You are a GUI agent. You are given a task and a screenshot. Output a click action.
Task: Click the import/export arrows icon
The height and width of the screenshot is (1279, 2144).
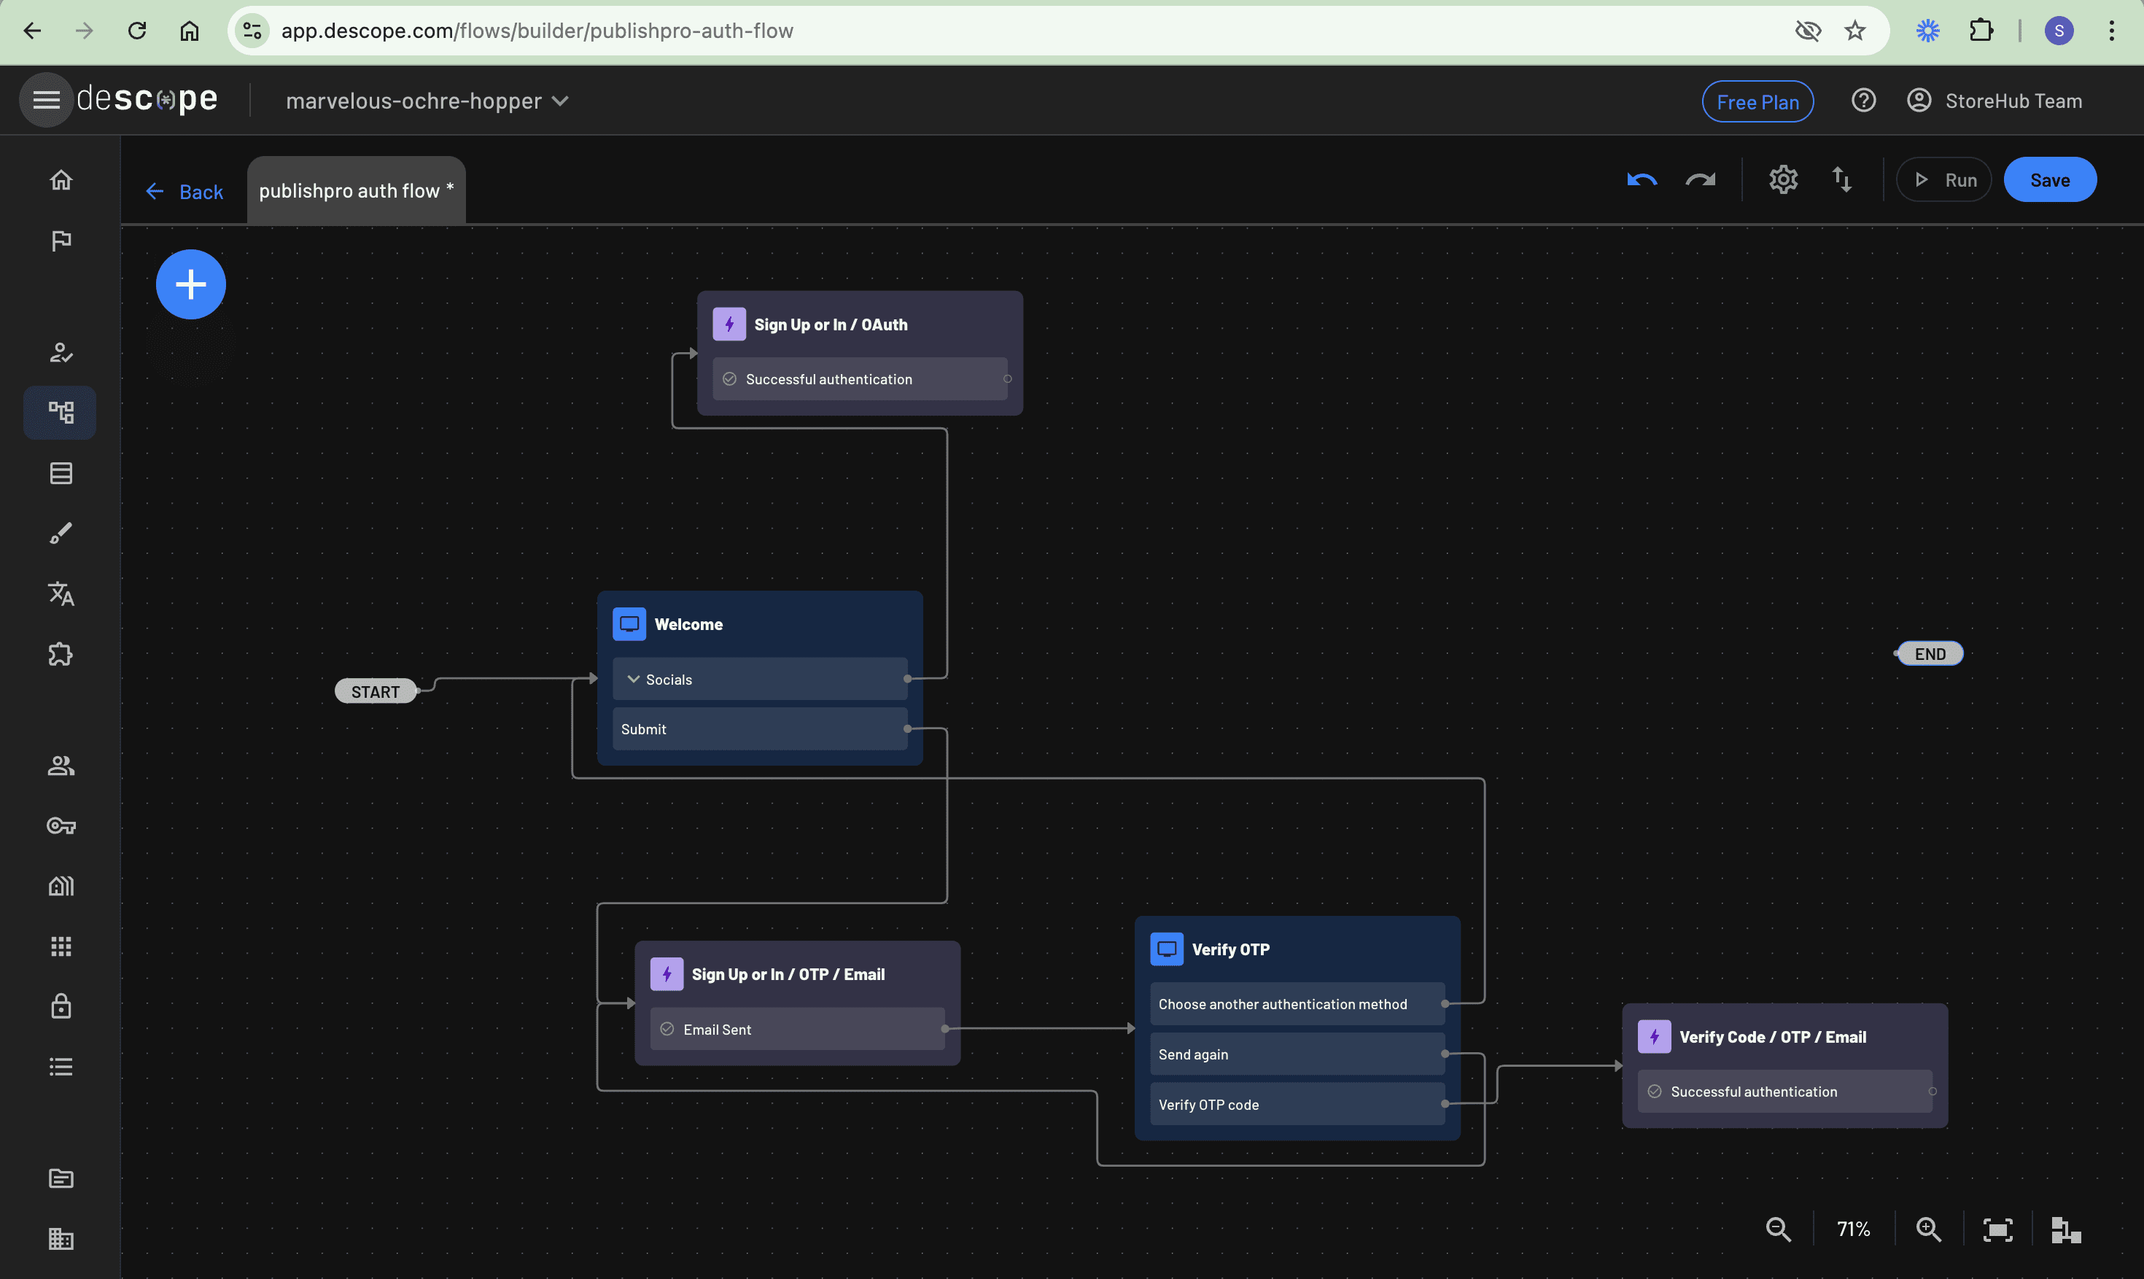point(1841,180)
